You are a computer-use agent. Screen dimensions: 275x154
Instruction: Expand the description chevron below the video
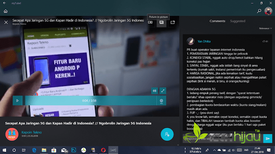pos(178,145)
